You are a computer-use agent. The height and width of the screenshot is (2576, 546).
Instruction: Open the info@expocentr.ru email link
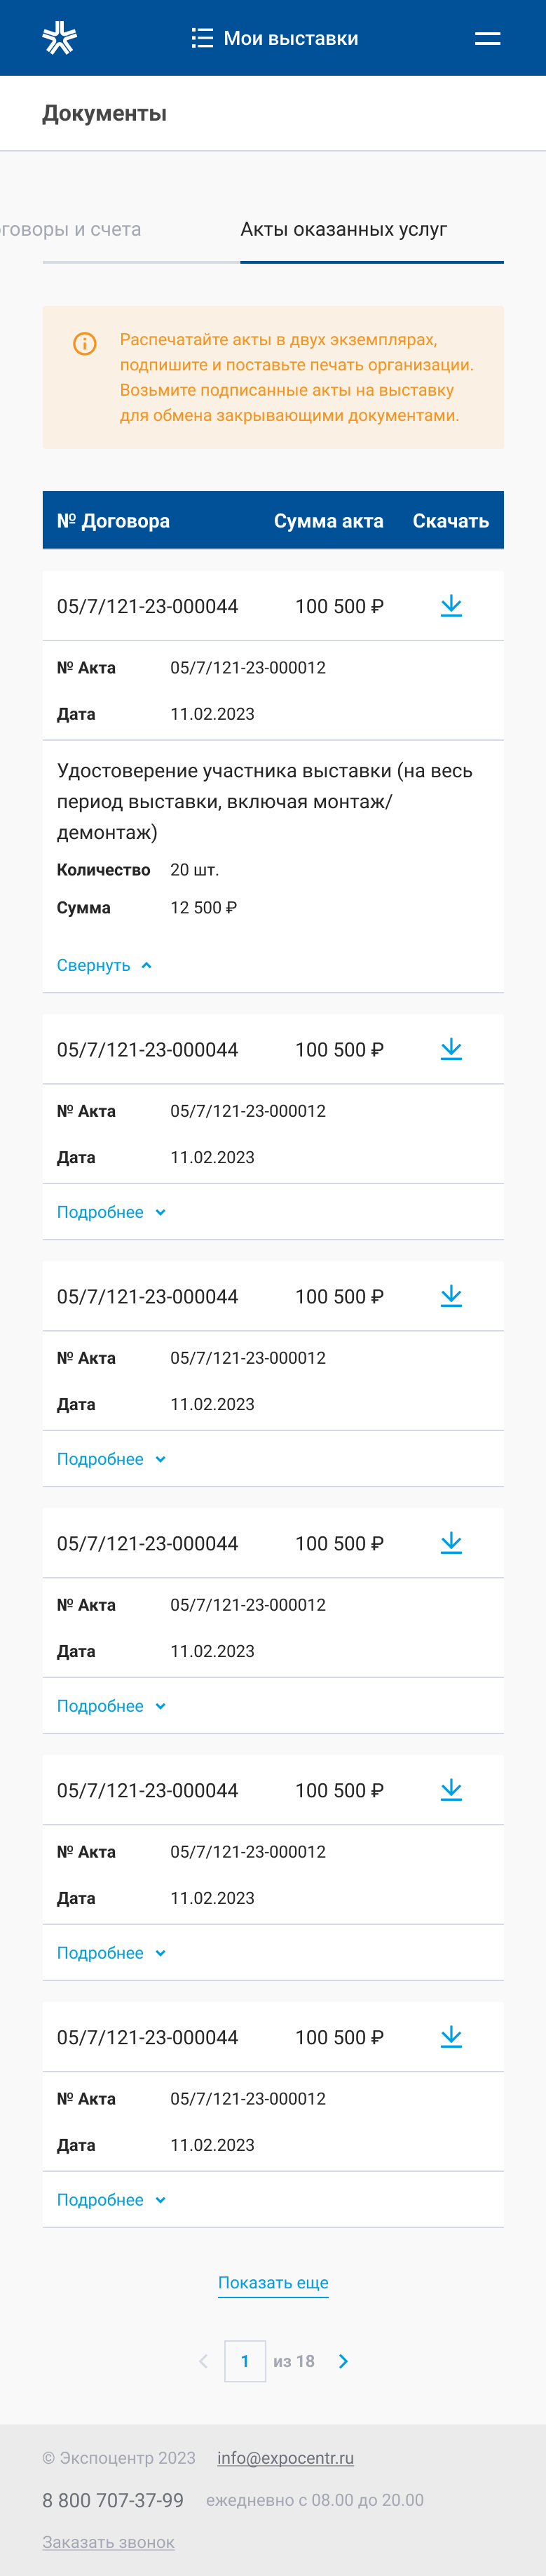[x=285, y=2458]
